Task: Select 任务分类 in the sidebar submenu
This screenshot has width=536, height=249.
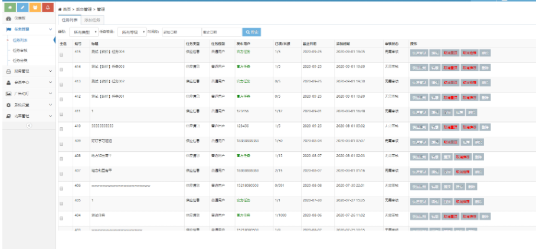Action: click(x=20, y=61)
